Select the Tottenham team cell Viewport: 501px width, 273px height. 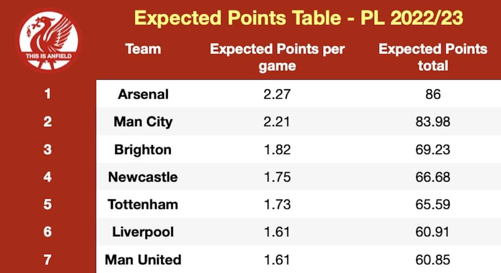click(143, 204)
